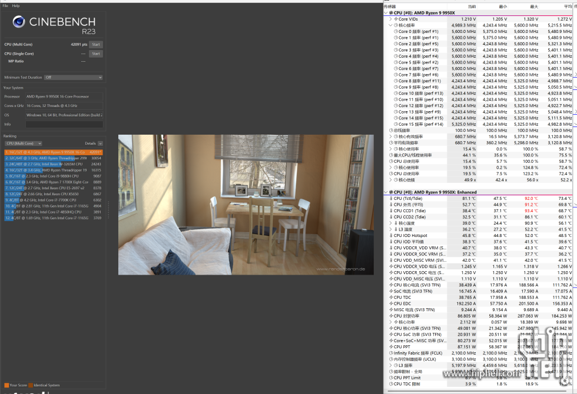Click the lightning icon beside Core VIDs
This screenshot has width=577, height=394.
396,19
